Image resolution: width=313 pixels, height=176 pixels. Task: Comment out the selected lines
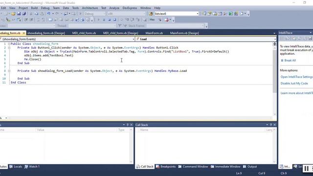38,20
